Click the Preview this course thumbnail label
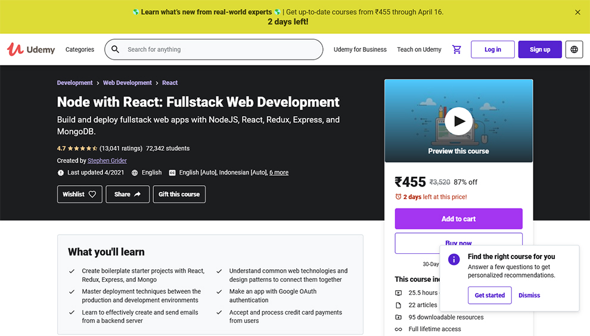 click(x=458, y=151)
